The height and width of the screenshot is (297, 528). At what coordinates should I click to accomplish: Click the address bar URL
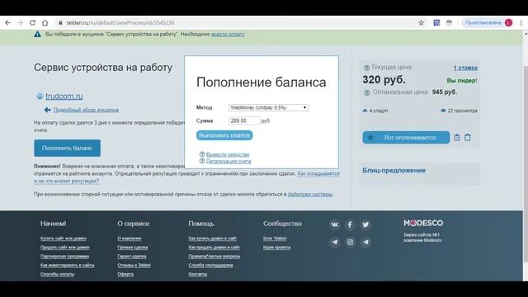pyautogui.click(x=120, y=22)
